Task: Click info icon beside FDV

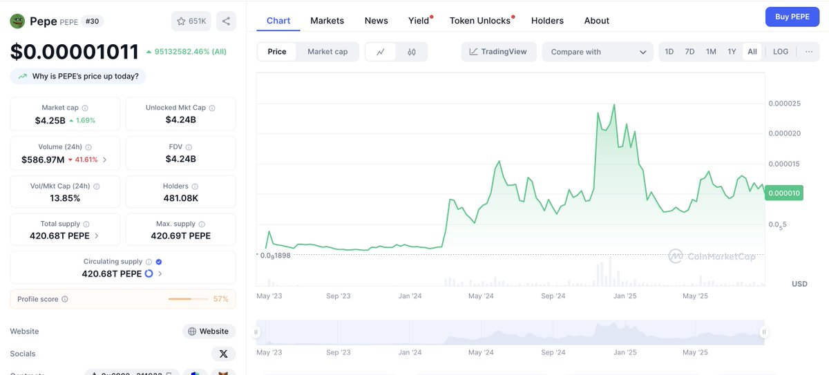Action: coord(189,147)
